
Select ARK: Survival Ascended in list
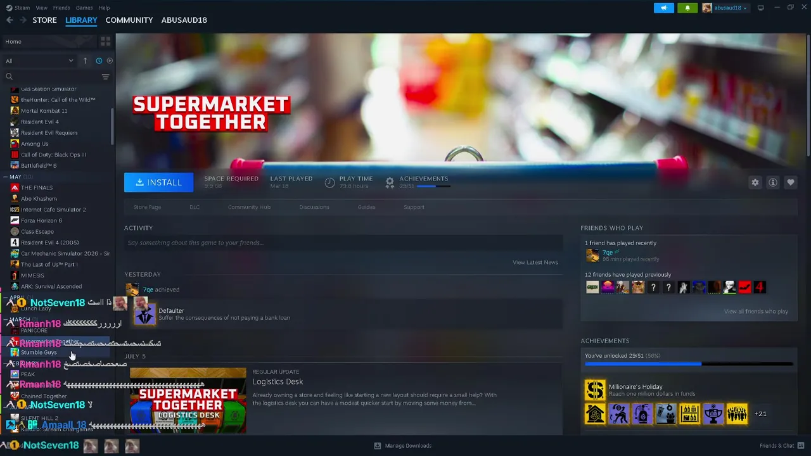tap(51, 286)
